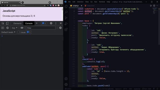Change the UTF-8 encoding in status bar
Image resolution: width=160 pixels, height=90 pixels.
(x=125, y=89)
